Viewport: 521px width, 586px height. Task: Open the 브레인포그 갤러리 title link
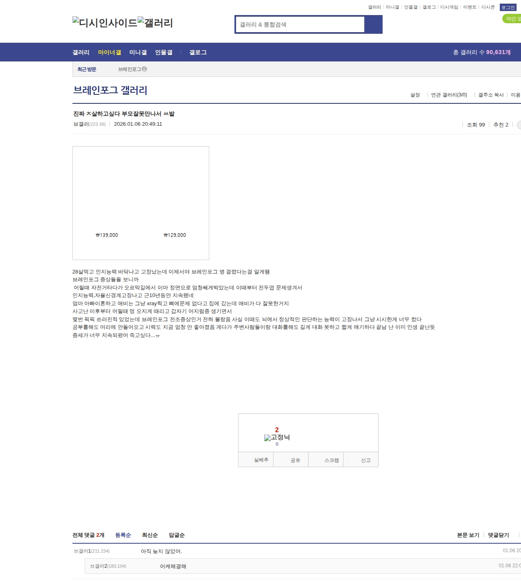click(x=110, y=90)
